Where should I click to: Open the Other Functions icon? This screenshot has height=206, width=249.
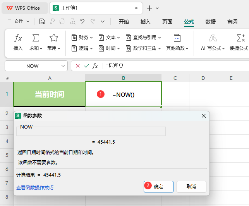177,38
